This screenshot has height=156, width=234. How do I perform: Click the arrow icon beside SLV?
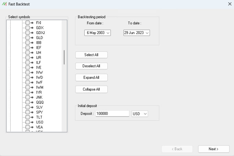(x=32, y=107)
